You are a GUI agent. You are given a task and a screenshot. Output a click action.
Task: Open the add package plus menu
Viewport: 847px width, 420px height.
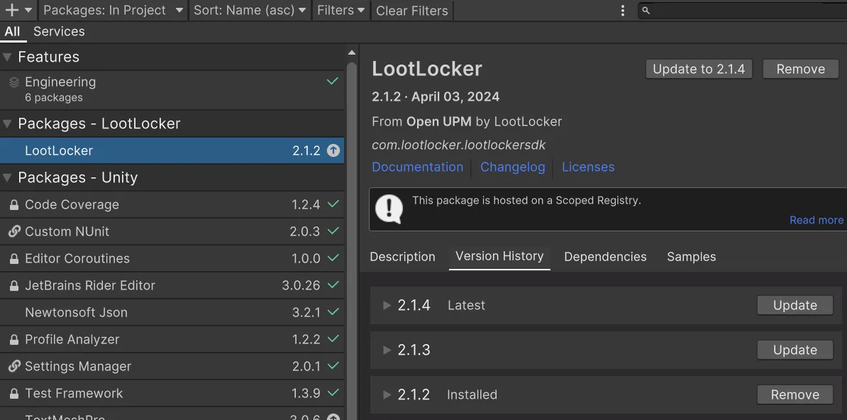click(18, 10)
